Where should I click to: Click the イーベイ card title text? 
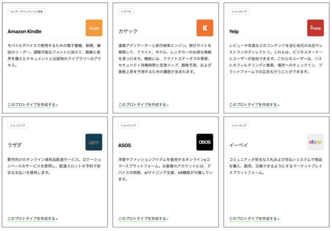(239, 145)
